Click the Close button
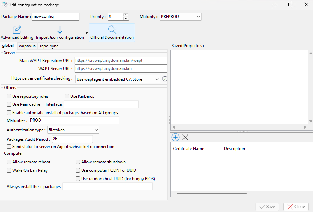Screen dimensions: 313x212 (x=296, y=206)
